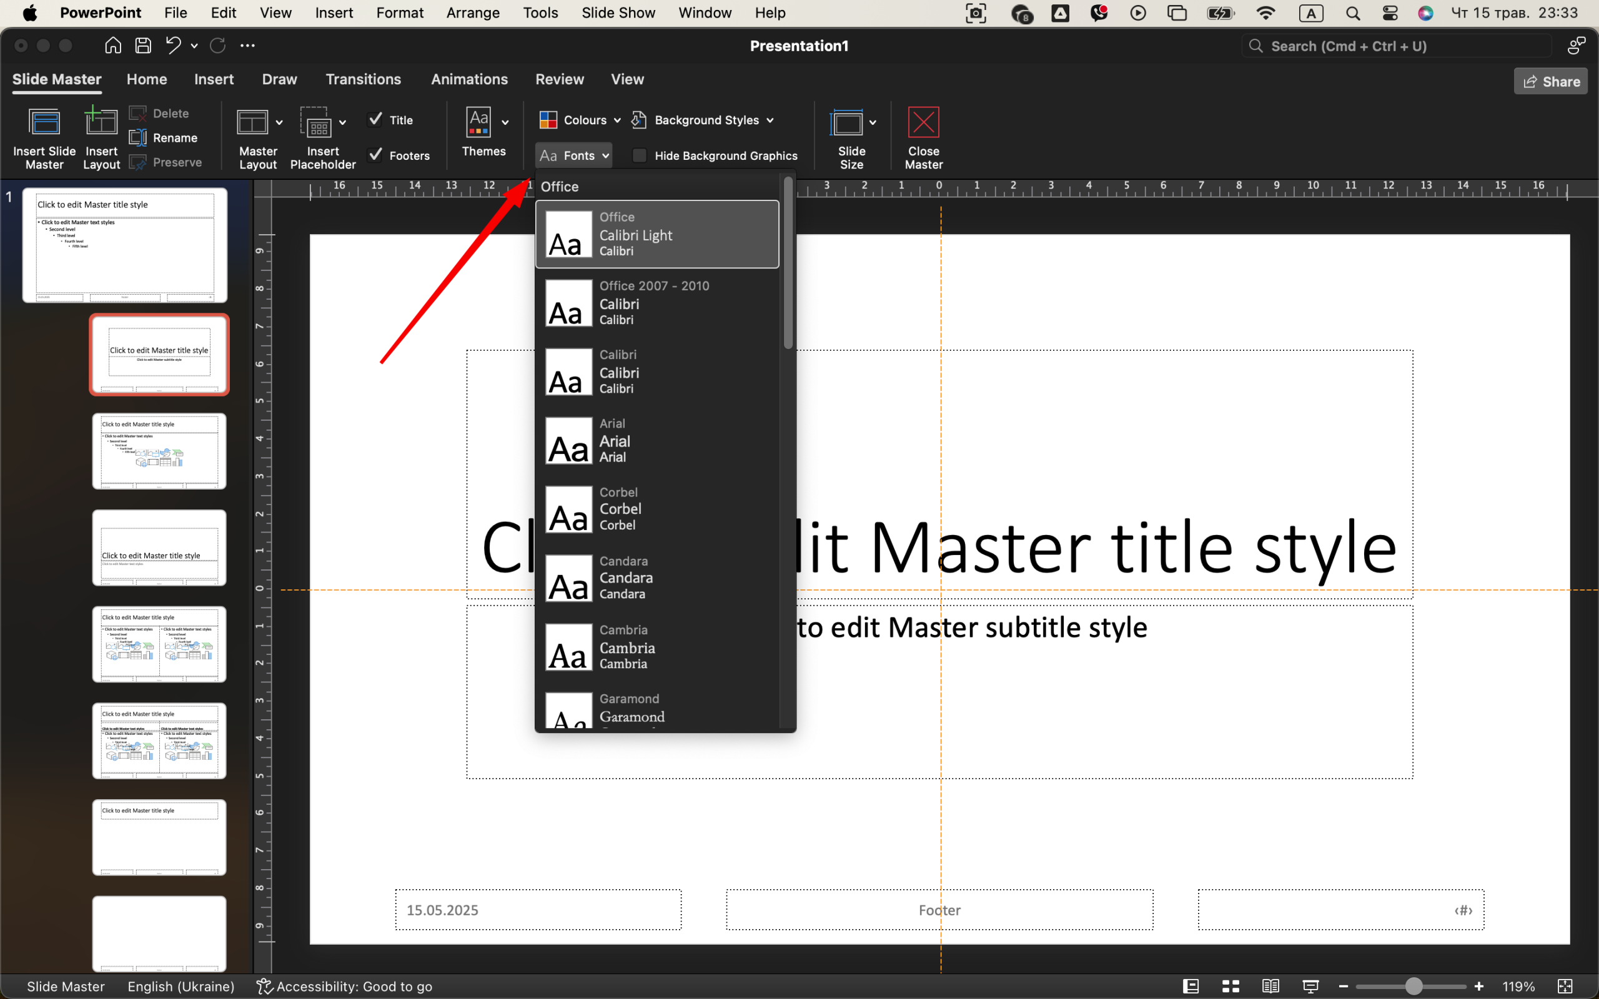Open the Transitions tab
This screenshot has width=1599, height=999.
(x=364, y=79)
